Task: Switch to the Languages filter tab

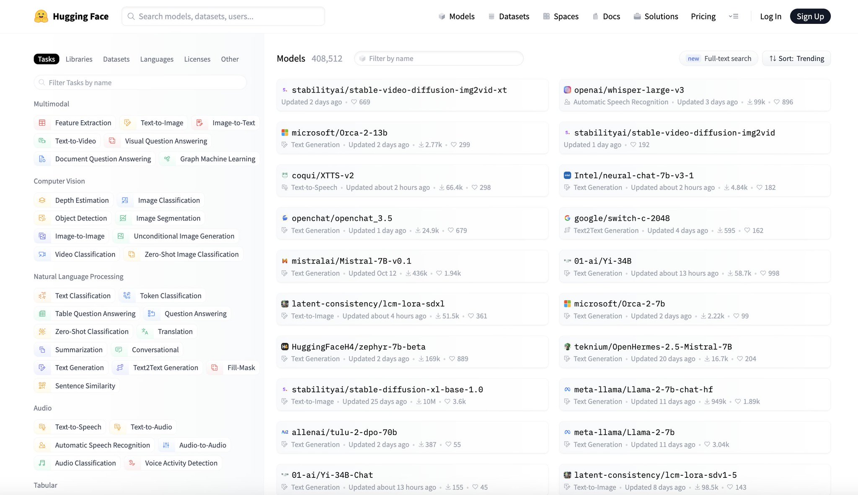Action: tap(157, 59)
